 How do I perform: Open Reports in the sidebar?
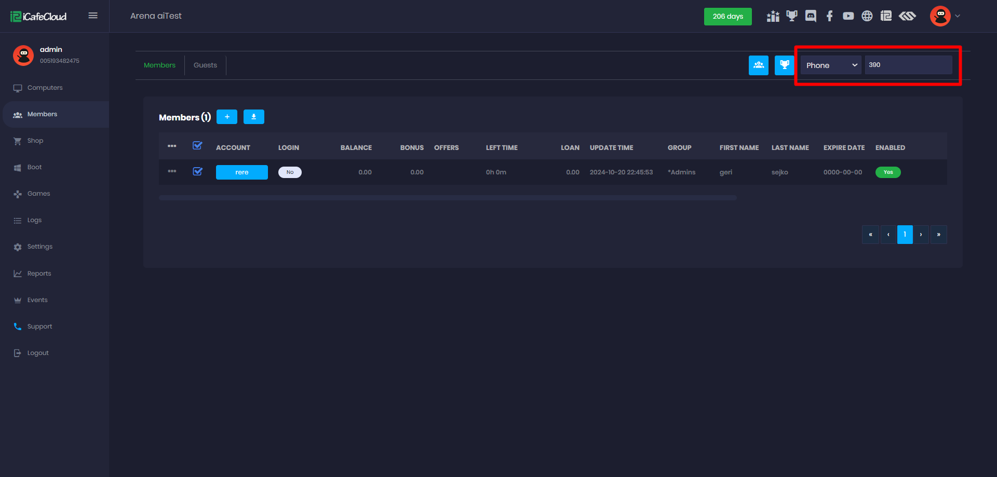pyautogui.click(x=39, y=274)
